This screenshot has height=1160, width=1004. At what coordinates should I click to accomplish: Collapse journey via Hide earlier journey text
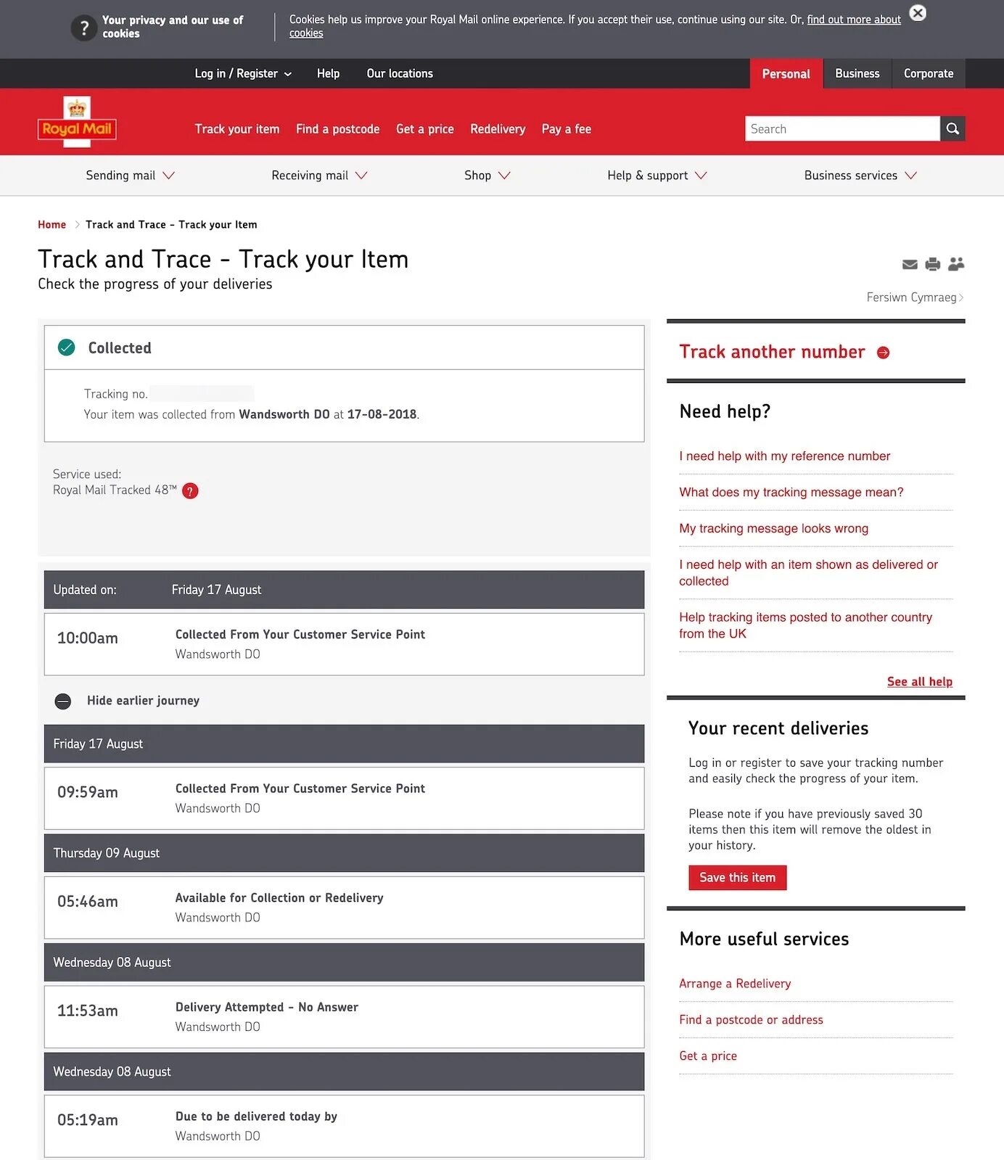point(143,701)
